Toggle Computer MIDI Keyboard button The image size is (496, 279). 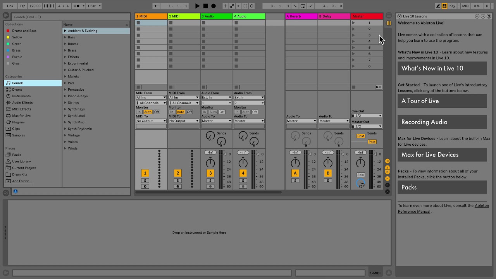(x=444, y=6)
